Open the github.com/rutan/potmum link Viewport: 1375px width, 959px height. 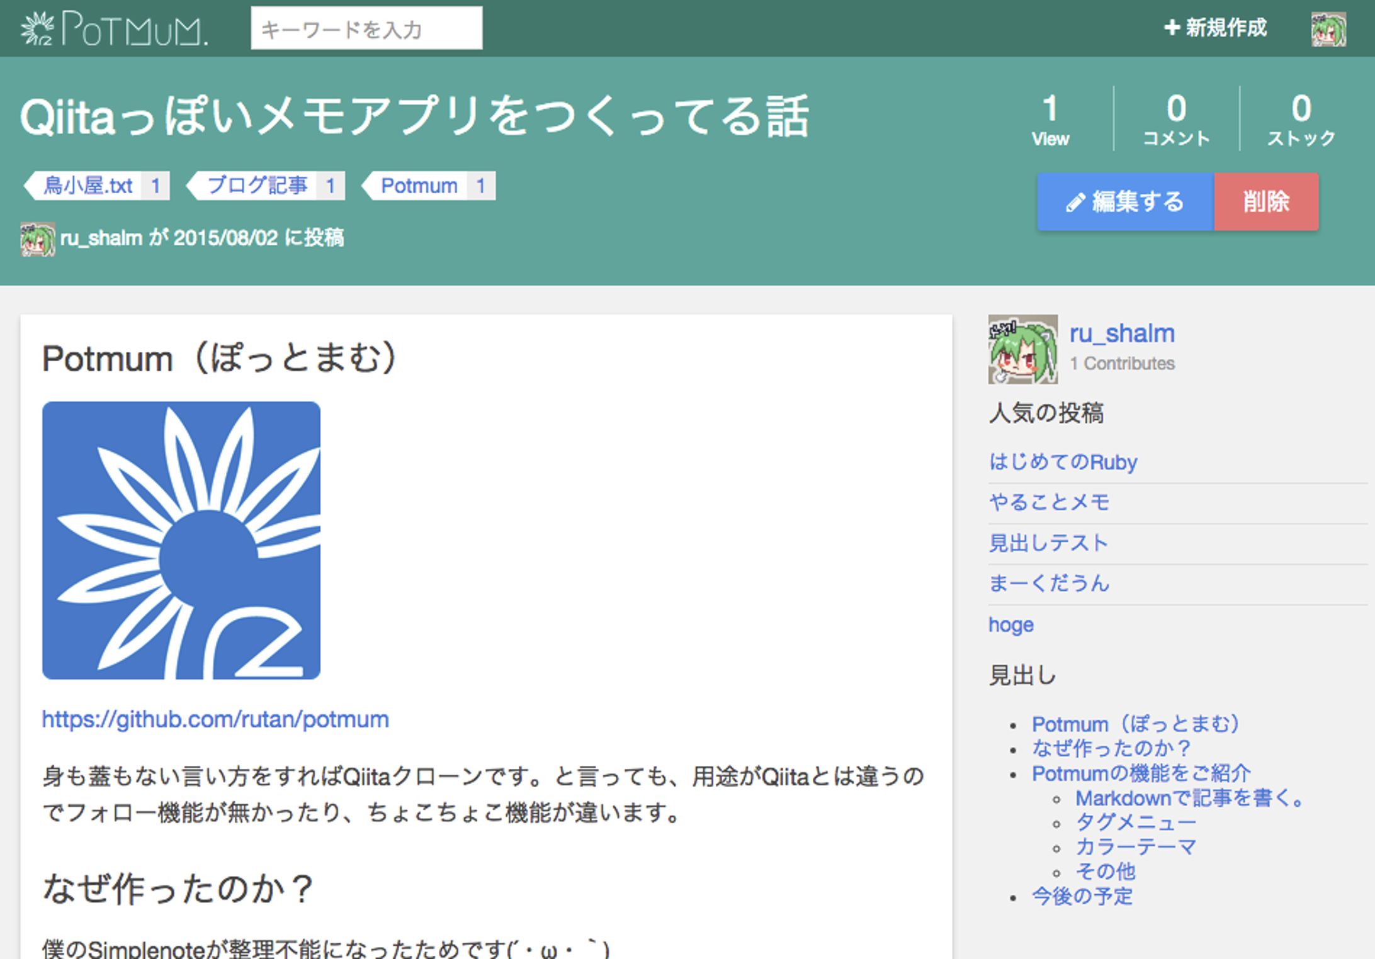(215, 719)
